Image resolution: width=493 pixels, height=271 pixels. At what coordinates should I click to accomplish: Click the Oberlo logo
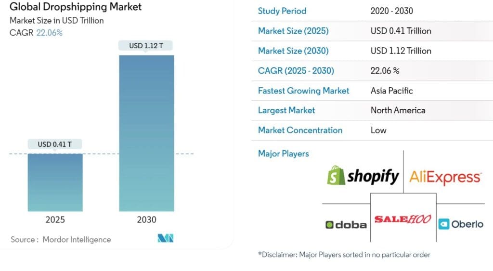pyautogui.click(x=461, y=224)
